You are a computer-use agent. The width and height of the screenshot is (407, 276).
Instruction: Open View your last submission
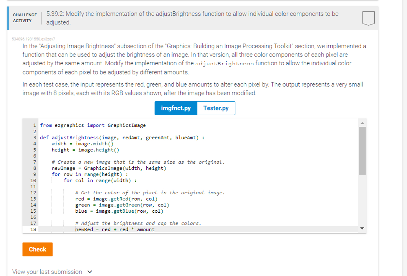point(47,272)
